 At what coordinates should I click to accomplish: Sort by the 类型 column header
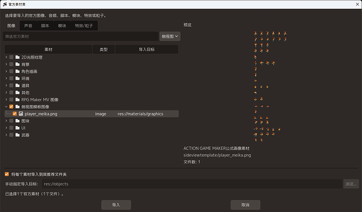pos(104,49)
